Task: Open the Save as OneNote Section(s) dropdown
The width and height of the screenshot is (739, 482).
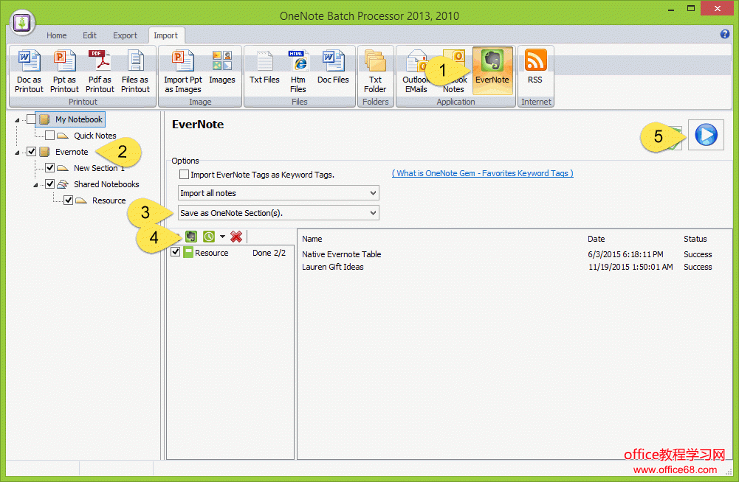Action: (x=373, y=212)
